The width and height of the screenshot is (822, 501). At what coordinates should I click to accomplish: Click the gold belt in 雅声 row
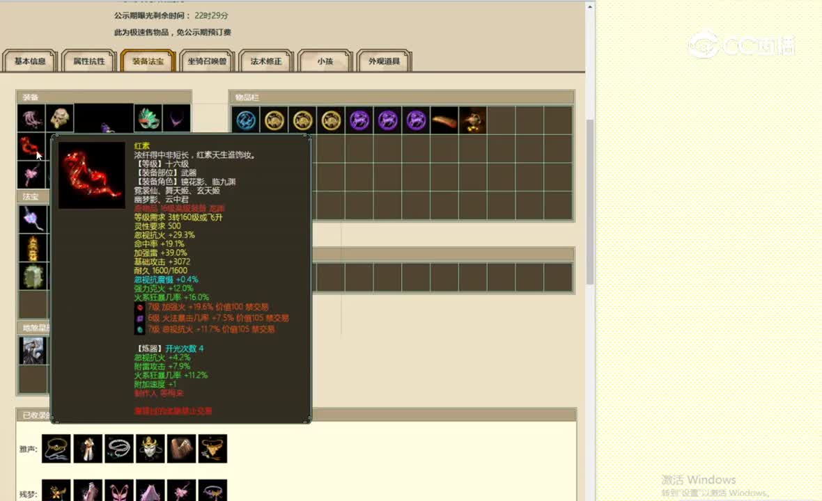tap(56, 449)
